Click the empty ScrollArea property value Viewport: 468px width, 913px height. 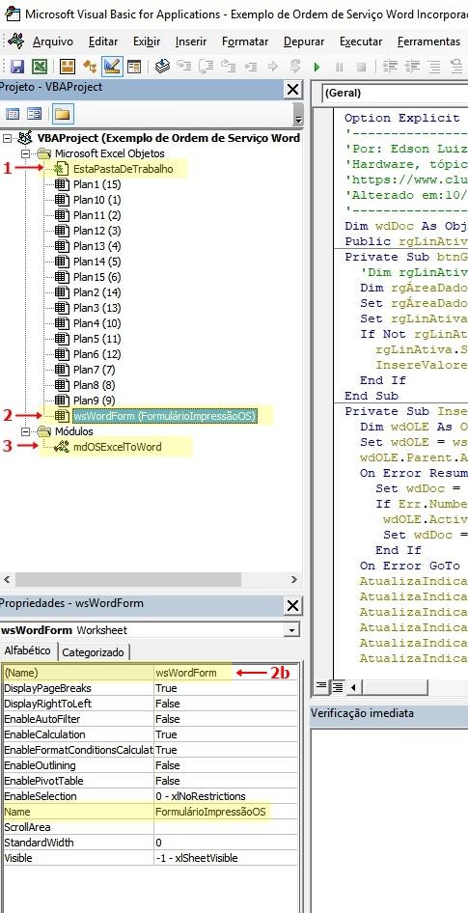(x=226, y=827)
